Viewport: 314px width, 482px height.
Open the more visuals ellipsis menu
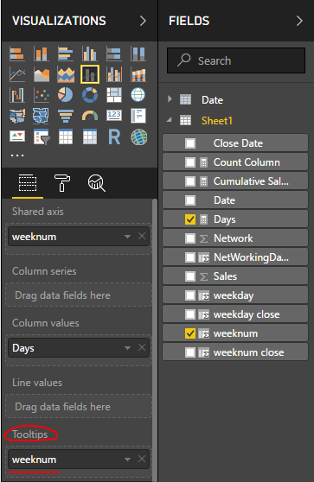point(17,155)
